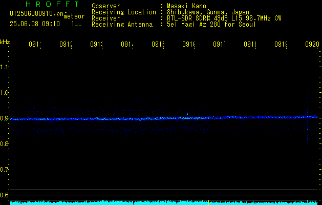Click the 0.6 kHz axis label
322x205 pixels.
(4, 195)
